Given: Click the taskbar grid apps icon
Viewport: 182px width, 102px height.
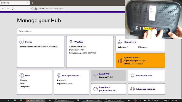Looking at the screenshot, I should 21,100.
